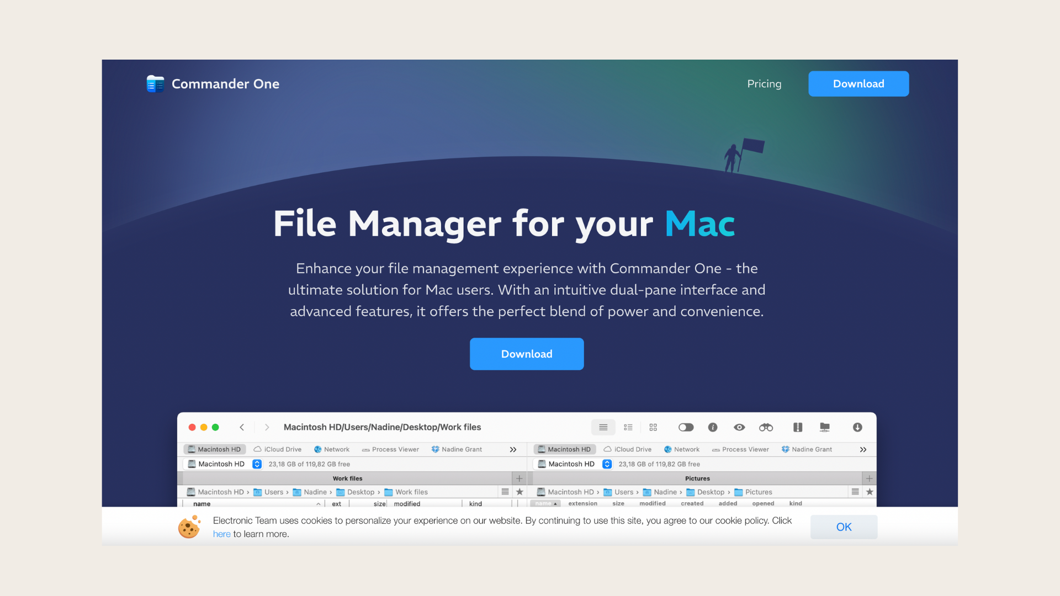The height and width of the screenshot is (596, 1060).
Task: Click the Download button below the hero text
Action: (x=527, y=354)
